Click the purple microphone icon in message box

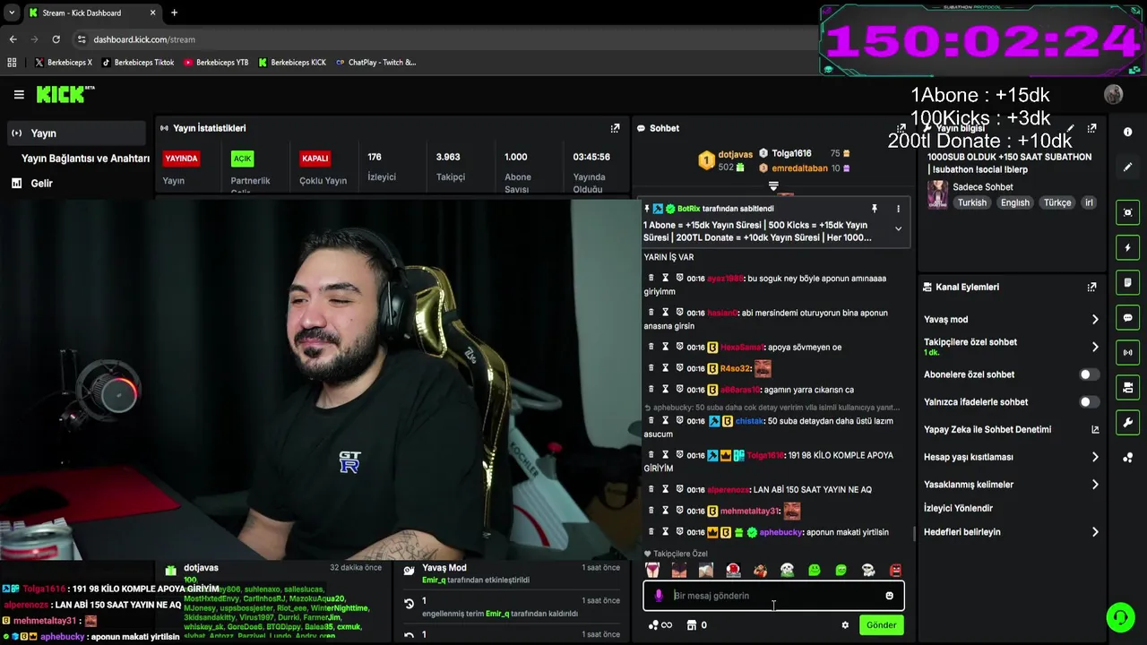(x=659, y=596)
